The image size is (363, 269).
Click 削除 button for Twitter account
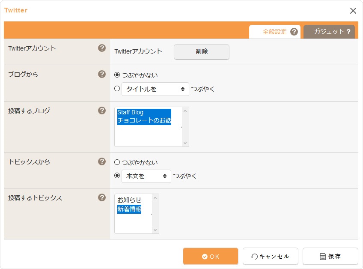[x=202, y=52]
